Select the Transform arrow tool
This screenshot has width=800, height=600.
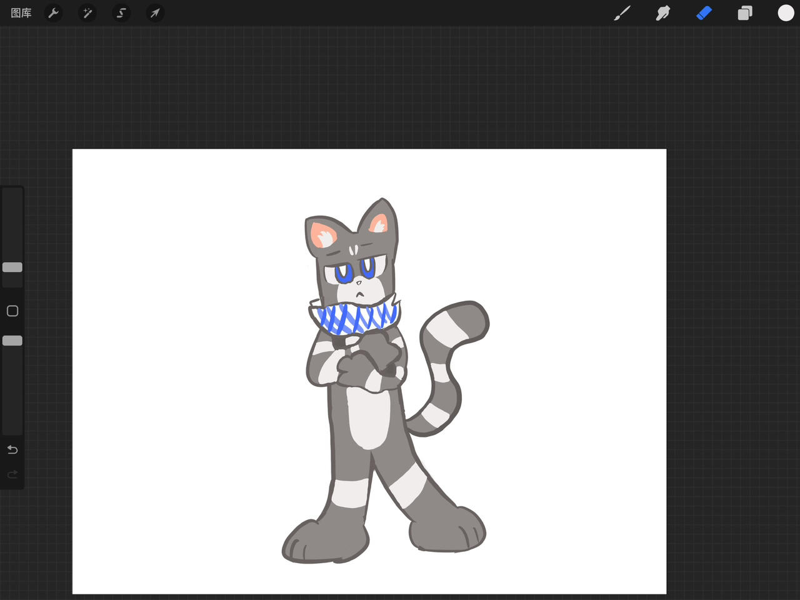pos(155,13)
